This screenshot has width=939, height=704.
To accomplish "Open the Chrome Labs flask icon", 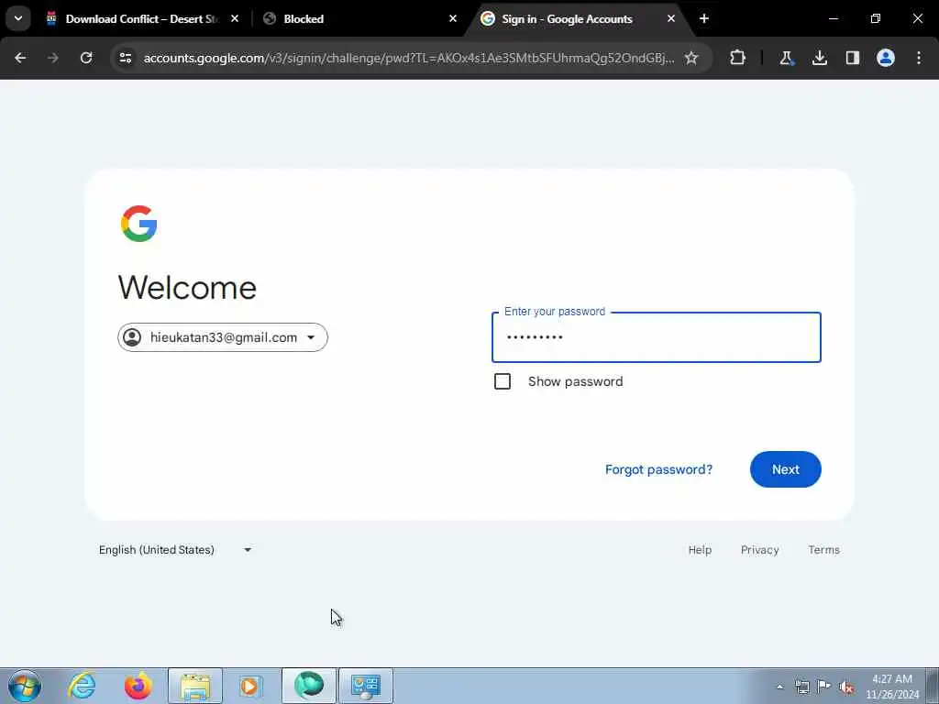I will click(786, 58).
